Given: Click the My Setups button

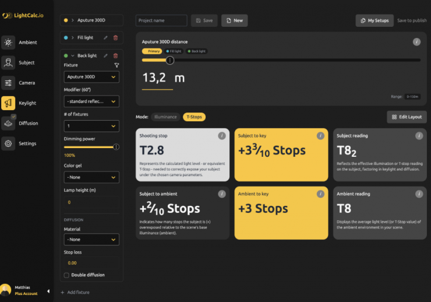Looking at the screenshot, I should pyautogui.click(x=375, y=20).
